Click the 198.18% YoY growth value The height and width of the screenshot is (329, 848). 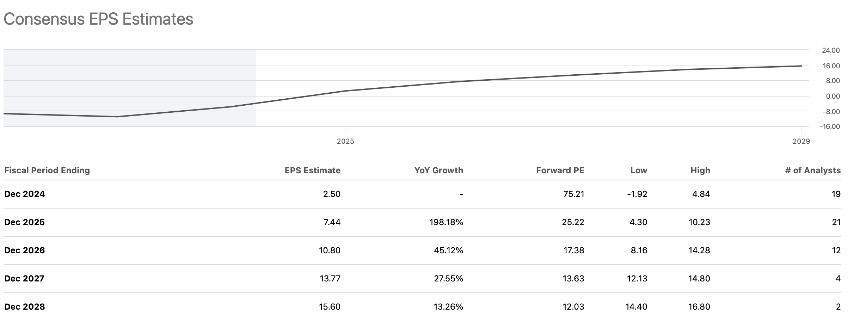coord(446,222)
